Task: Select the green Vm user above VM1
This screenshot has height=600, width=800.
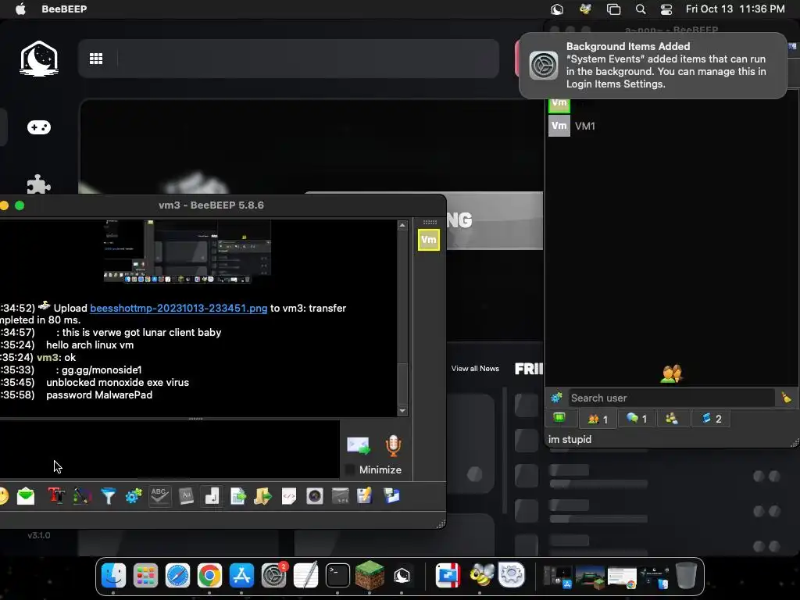Action: (x=559, y=104)
